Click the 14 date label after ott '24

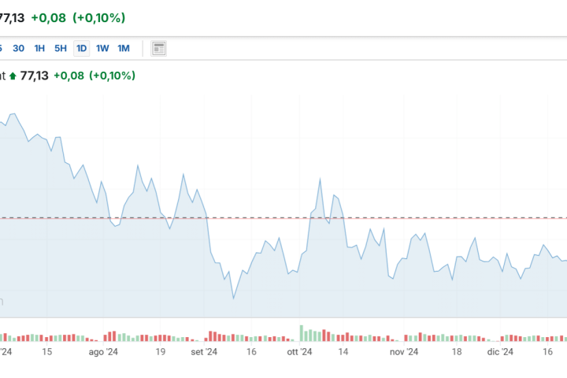(343, 353)
